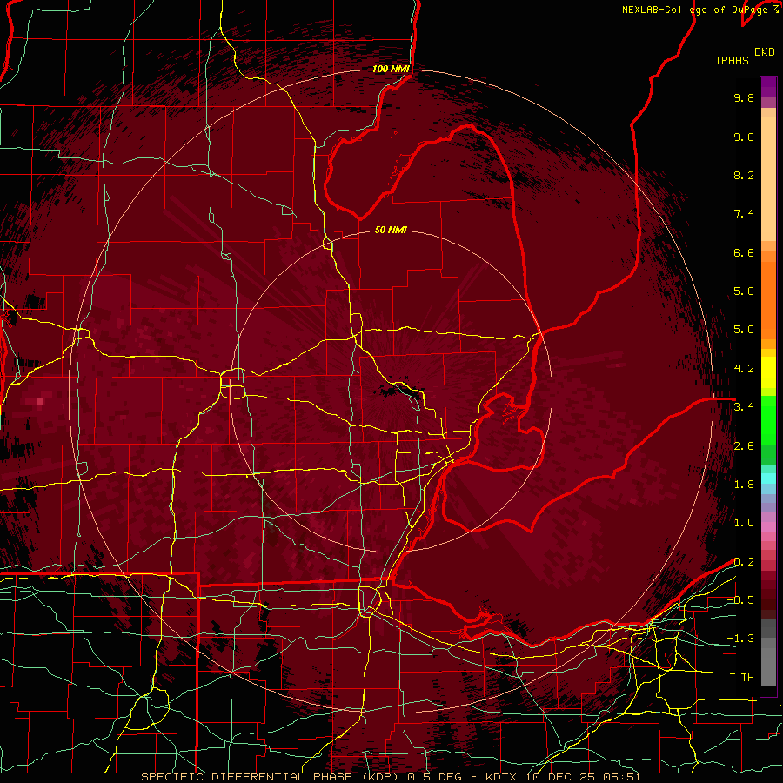The image size is (783, 783).
Task: Click the Specific Differential Phase (KDP) caption
Action: point(271,777)
